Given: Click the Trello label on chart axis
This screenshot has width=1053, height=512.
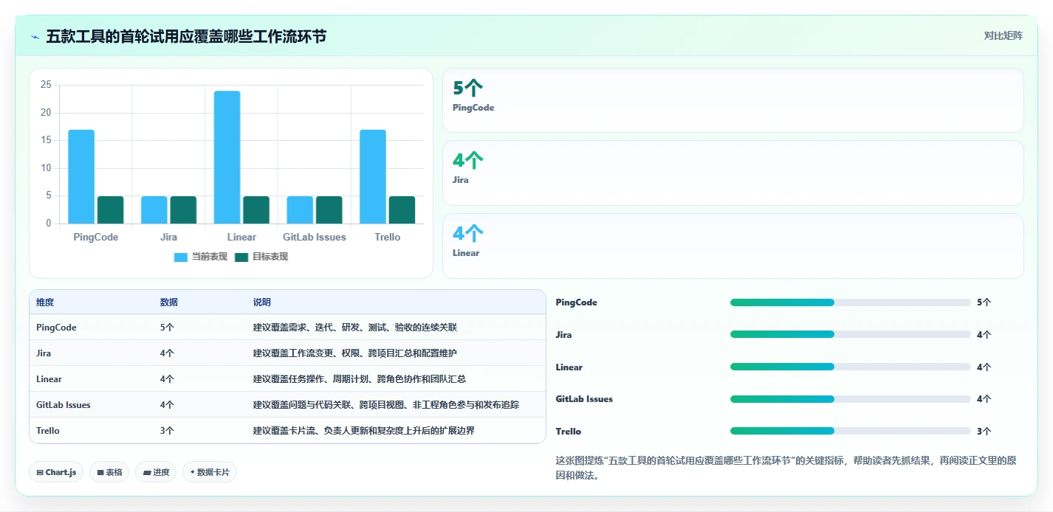Looking at the screenshot, I should pyautogui.click(x=387, y=238).
